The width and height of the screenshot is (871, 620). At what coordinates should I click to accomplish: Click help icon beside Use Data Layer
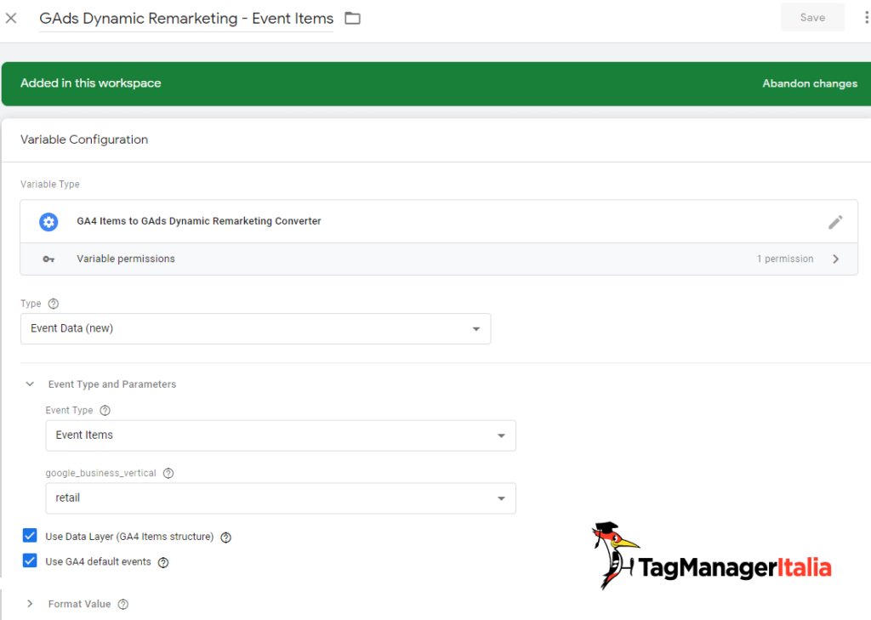[225, 538]
